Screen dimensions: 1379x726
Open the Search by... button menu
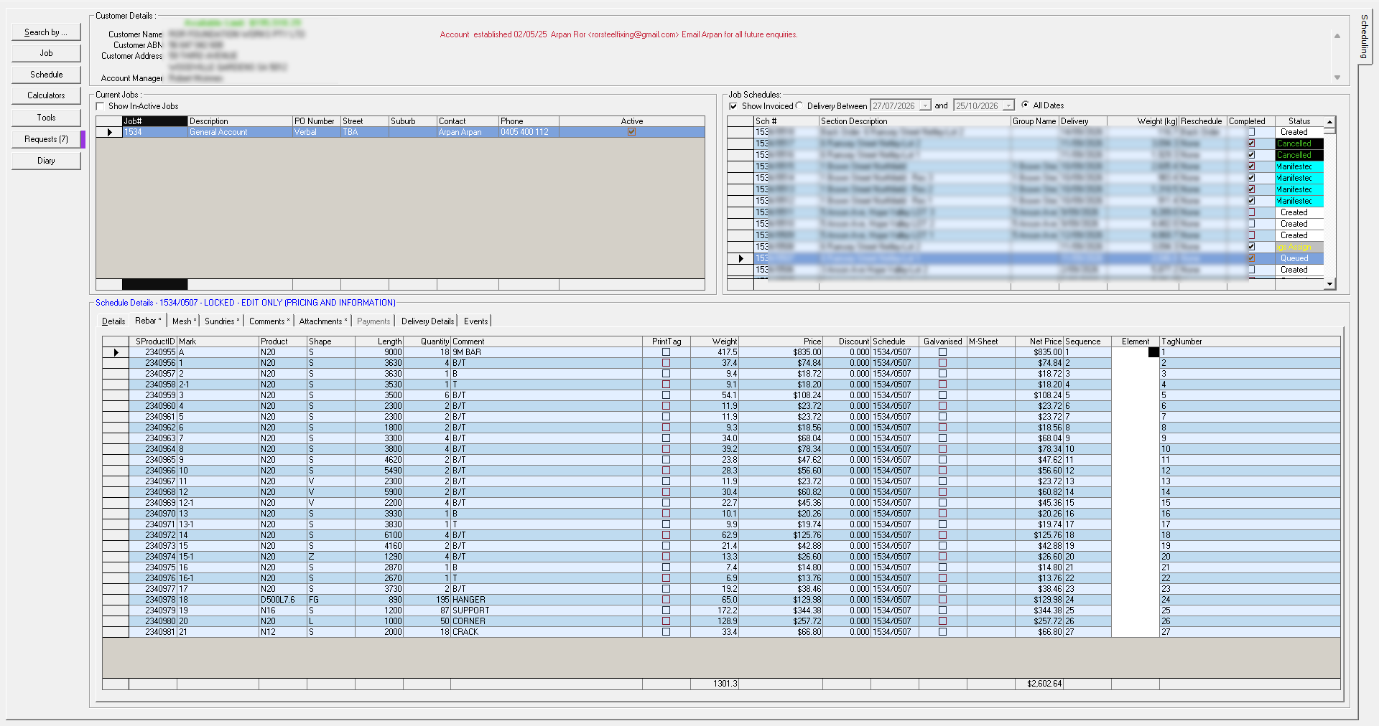coord(46,32)
